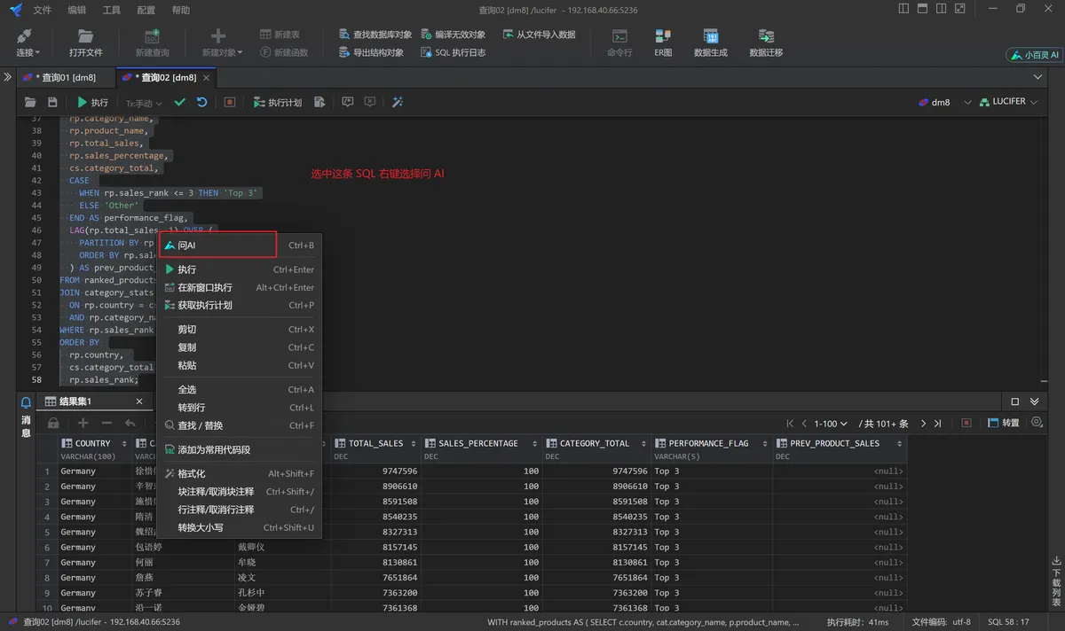Toggle 转置 transpose for the result set
This screenshot has width=1065, height=631.
click(x=1004, y=424)
